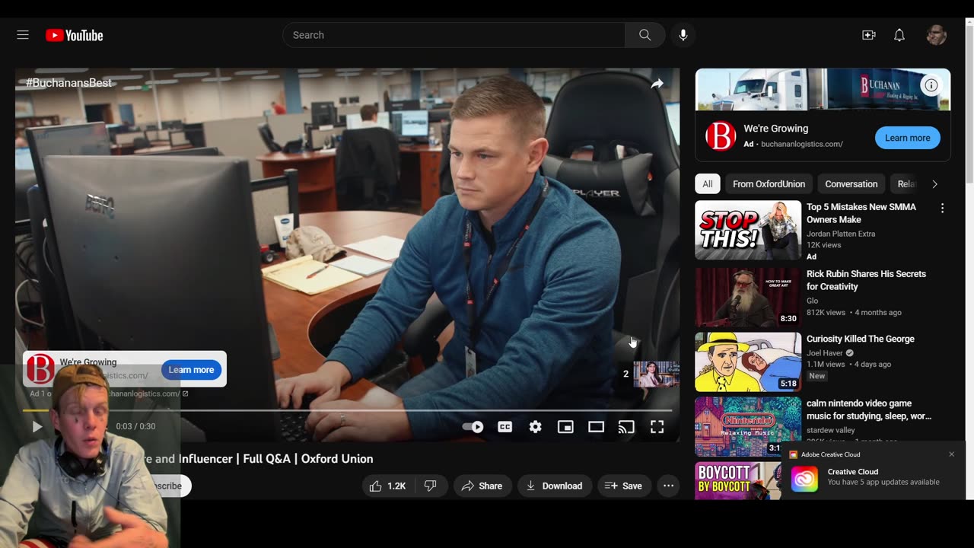
Task: Select the partially visible Related chip
Action: pyautogui.click(x=906, y=184)
